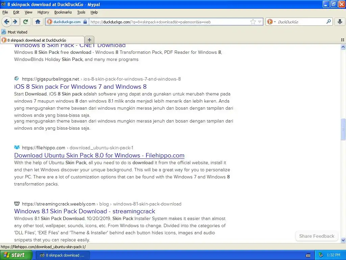
Task: Bookmark this page with the star icon
Action: [253, 22]
